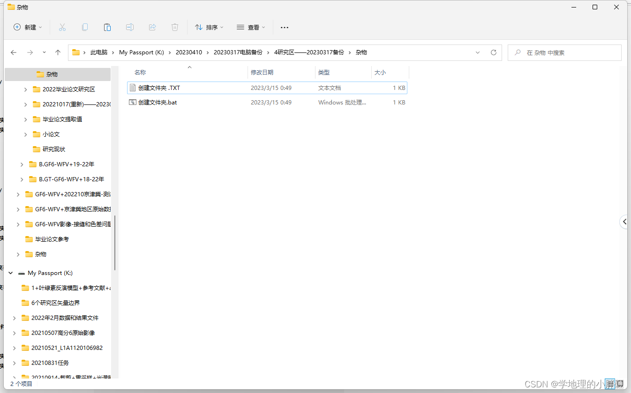The width and height of the screenshot is (631, 393).
Task: Click Windows 批处理 type cell
Action: click(x=342, y=102)
